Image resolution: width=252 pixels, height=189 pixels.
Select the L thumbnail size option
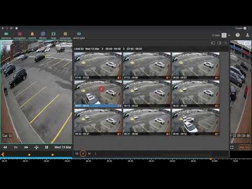point(96,154)
